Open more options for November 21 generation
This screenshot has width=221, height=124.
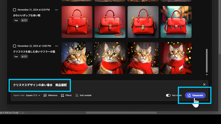click(x=56, y=10)
